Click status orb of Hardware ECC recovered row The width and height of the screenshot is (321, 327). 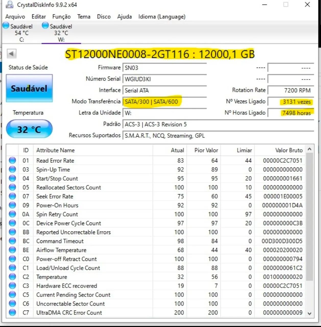(x=12, y=286)
